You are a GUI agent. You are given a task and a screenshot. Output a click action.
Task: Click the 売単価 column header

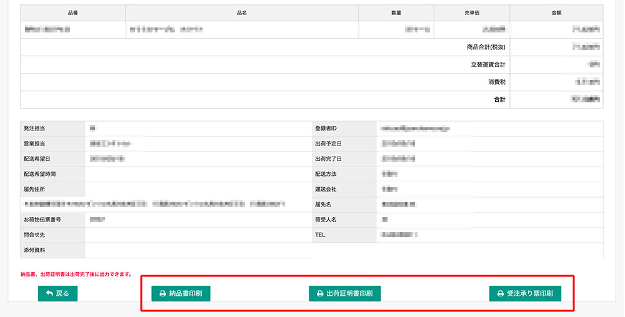point(472,13)
